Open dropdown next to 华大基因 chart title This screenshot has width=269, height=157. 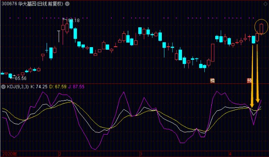(67, 4)
